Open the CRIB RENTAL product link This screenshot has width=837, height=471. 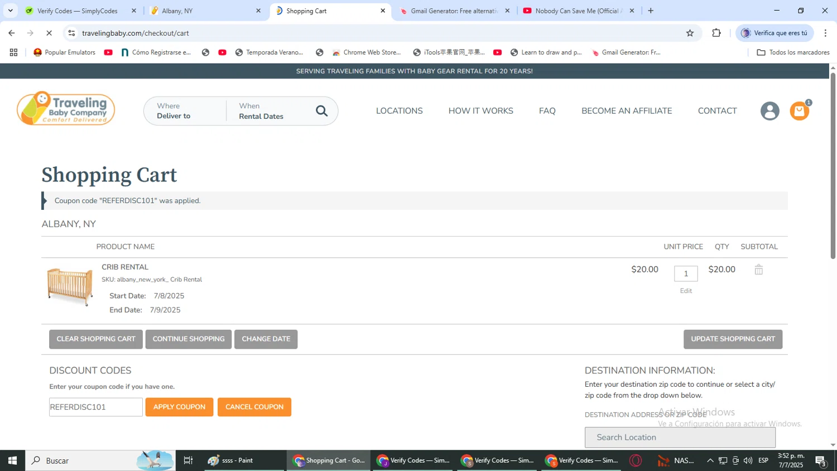point(125,267)
